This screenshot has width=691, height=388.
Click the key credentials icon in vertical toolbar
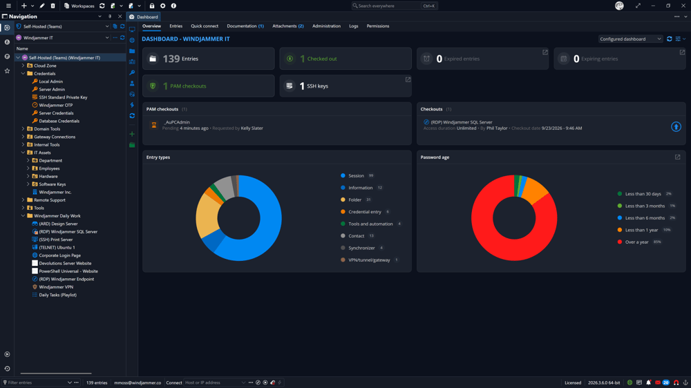coord(132,72)
